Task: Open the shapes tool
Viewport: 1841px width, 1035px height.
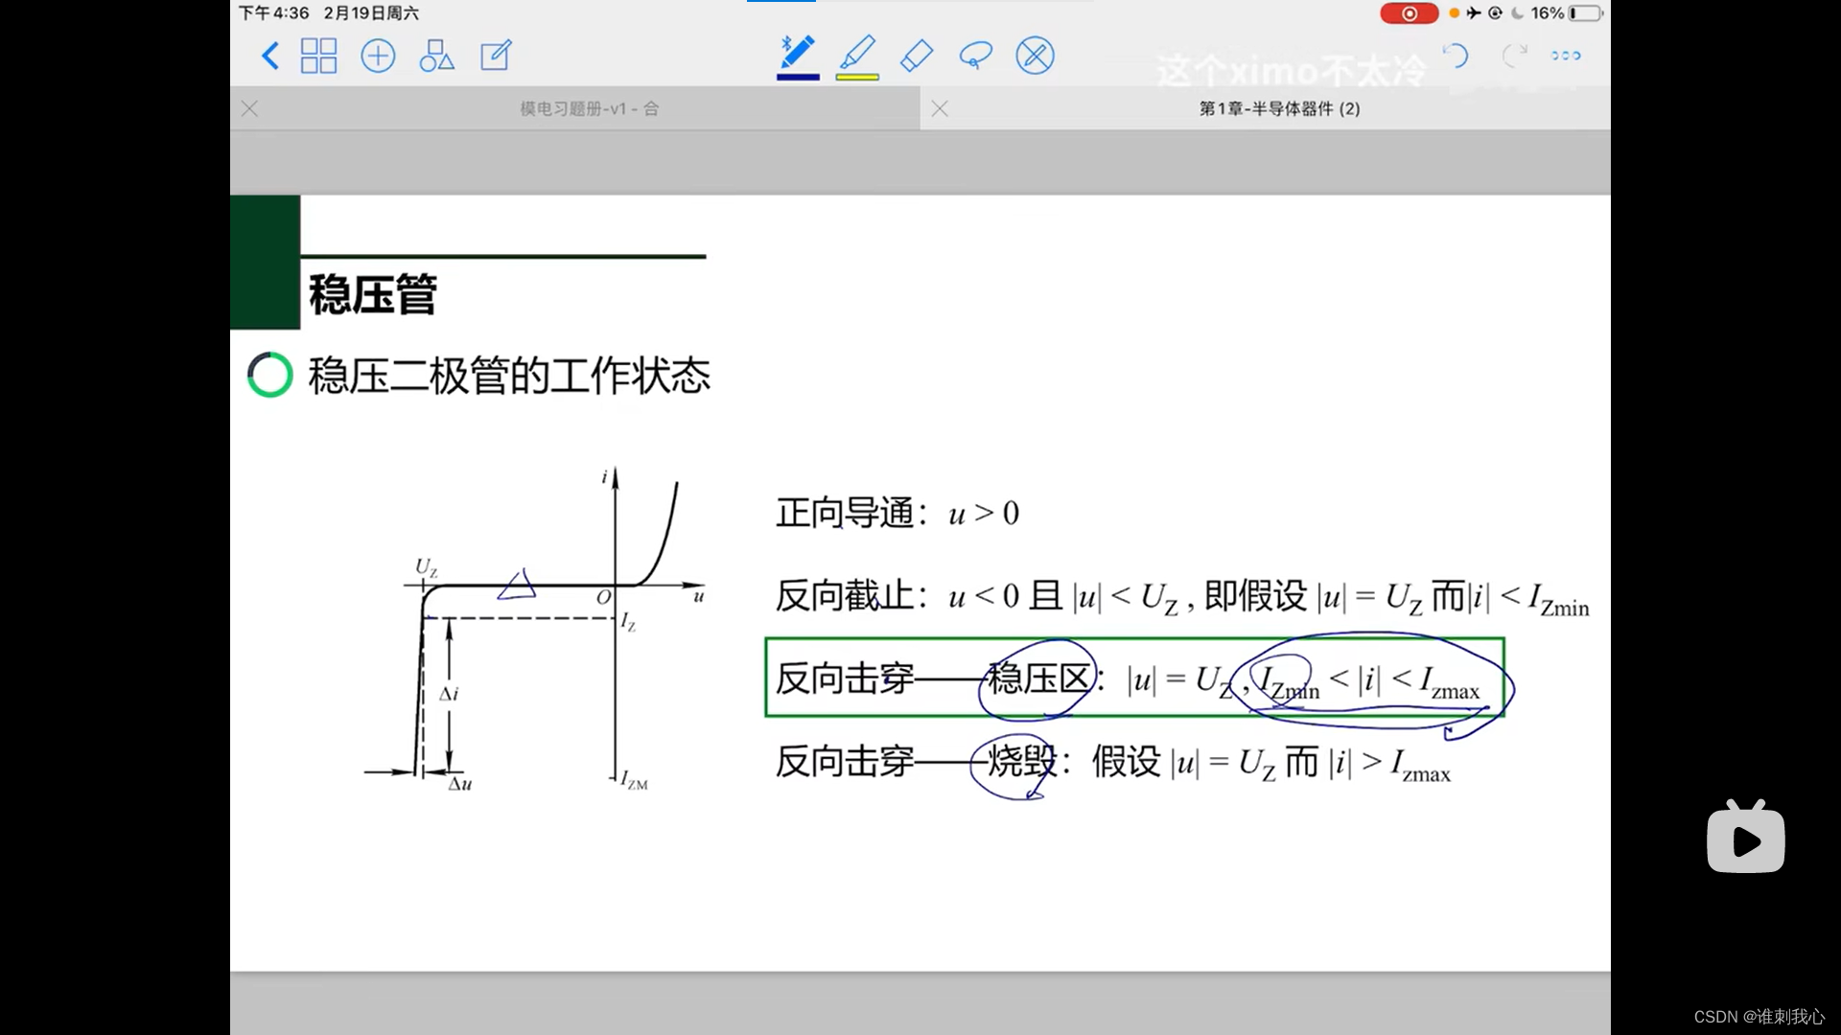Action: click(x=436, y=56)
